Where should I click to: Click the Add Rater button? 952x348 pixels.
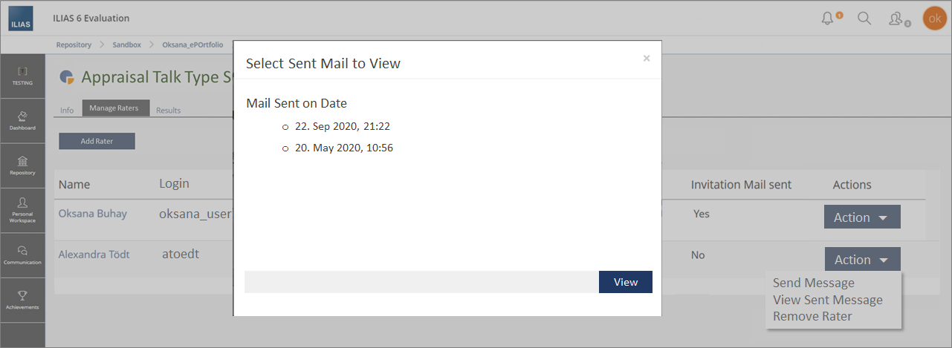(x=97, y=141)
